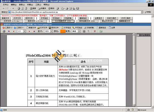154x112 pixels.
Task: Click the 新建文件 HTML button
Action: [x=6, y=18]
